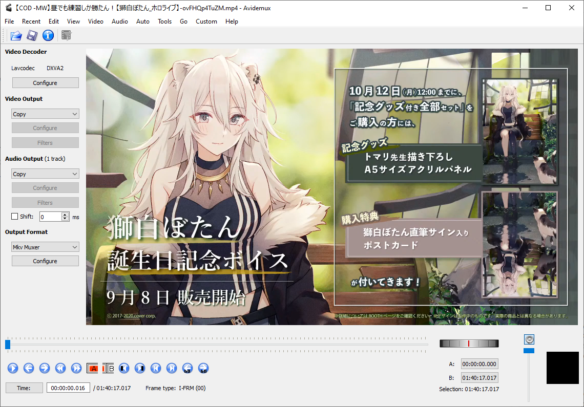This screenshot has height=407, width=584.
Task: Click the audio volume speaker icon
Action: tap(529, 339)
